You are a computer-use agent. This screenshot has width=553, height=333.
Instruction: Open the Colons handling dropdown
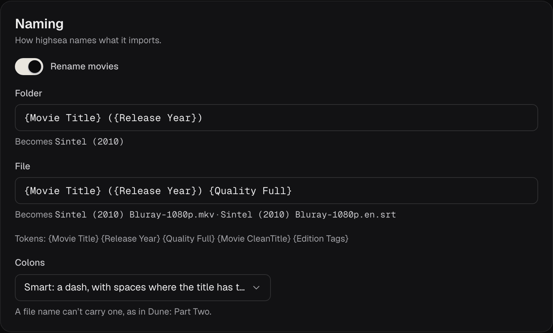pos(143,288)
